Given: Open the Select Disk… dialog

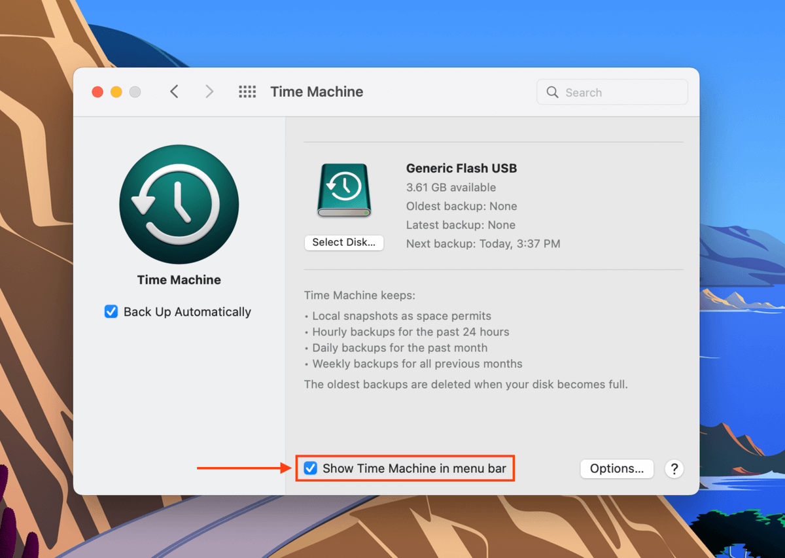Looking at the screenshot, I should pyautogui.click(x=344, y=243).
